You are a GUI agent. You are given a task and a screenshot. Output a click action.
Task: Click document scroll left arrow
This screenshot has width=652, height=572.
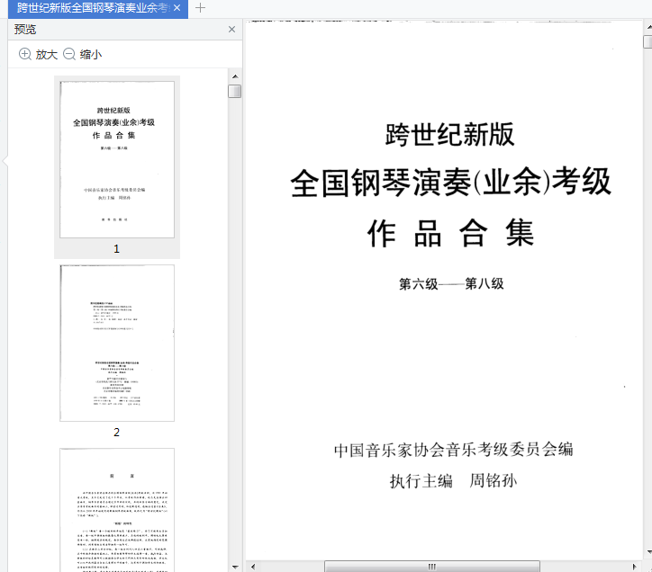point(253,567)
